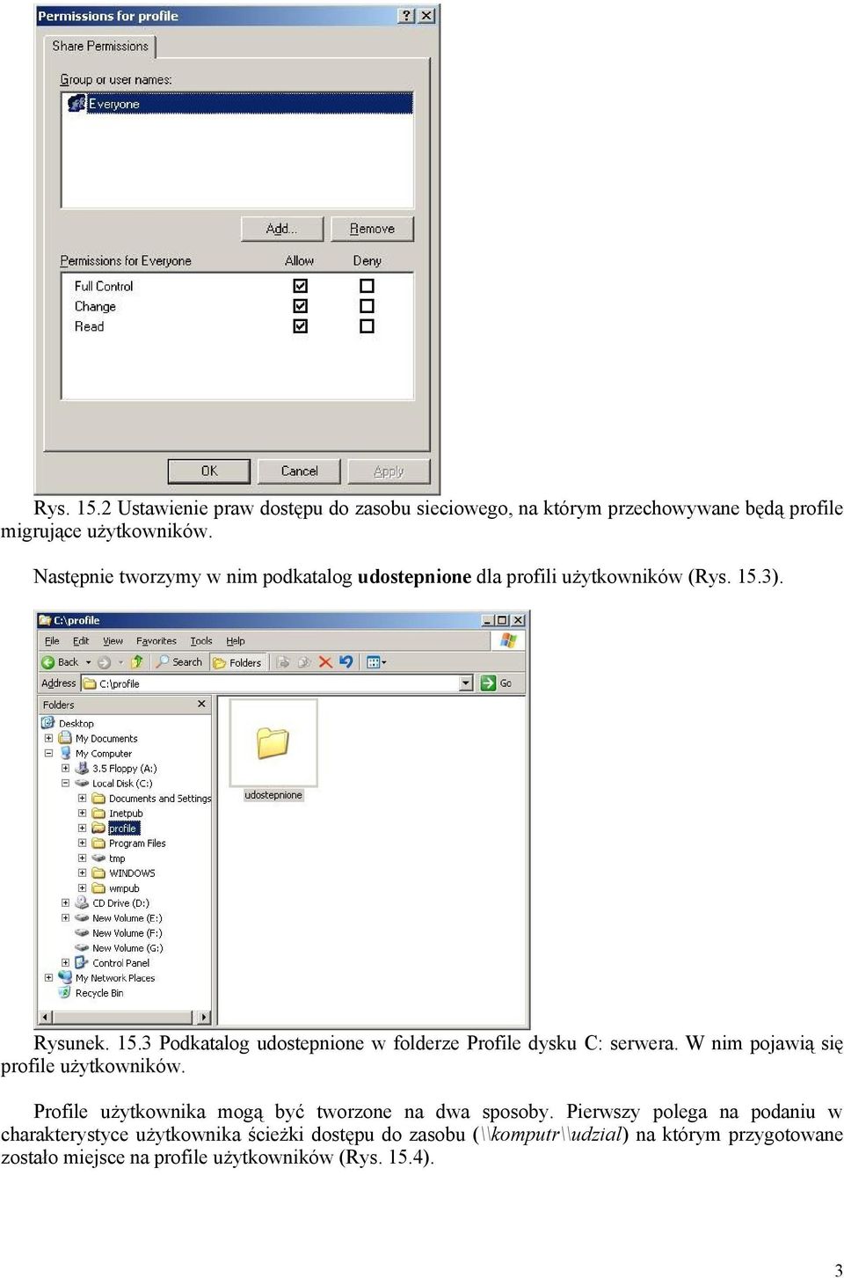Click the Add... button
Screen dimensions: 844x1278
tap(282, 229)
